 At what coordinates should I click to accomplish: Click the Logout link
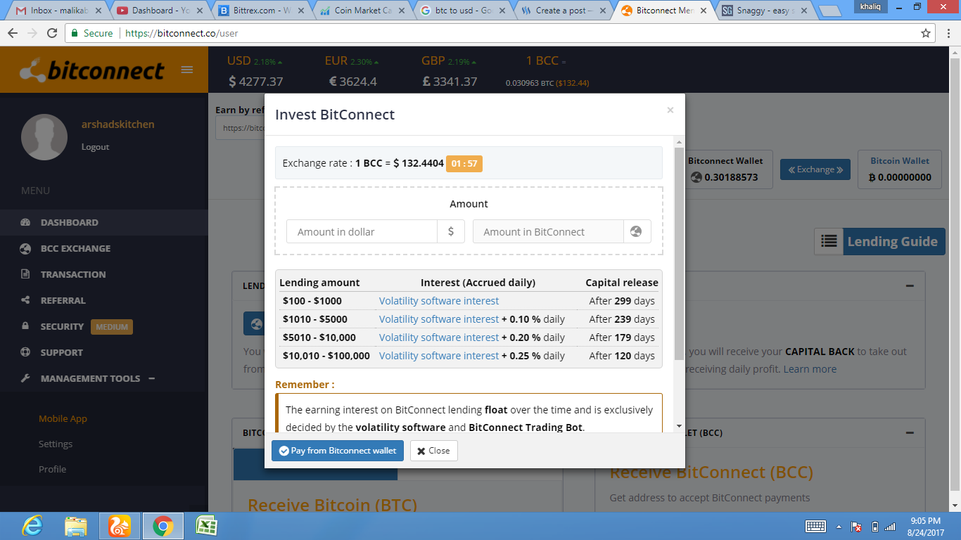(x=95, y=147)
